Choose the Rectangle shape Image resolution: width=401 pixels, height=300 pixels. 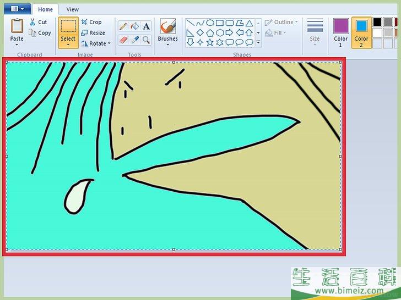tap(220, 23)
